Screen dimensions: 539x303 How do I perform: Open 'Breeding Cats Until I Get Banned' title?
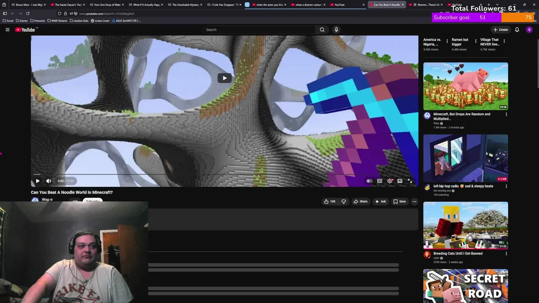click(458, 253)
